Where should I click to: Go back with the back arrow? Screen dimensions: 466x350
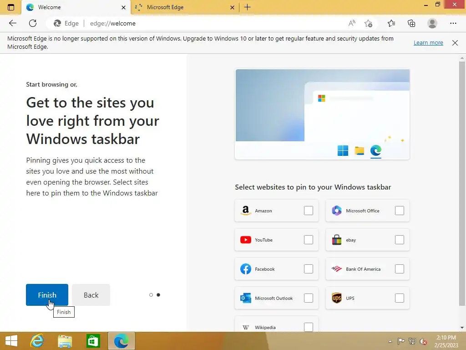click(x=12, y=23)
